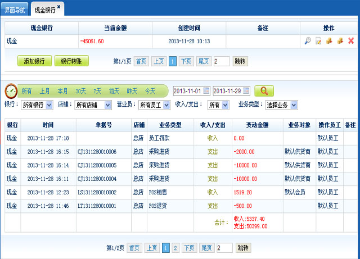Screen dimensions: 360x259
Task: Click the edit note icon for 现金
Action: click(318, 41)
